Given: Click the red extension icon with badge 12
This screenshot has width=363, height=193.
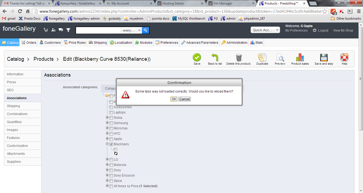Looking at the screenshot, I should (x=333, y=11).
